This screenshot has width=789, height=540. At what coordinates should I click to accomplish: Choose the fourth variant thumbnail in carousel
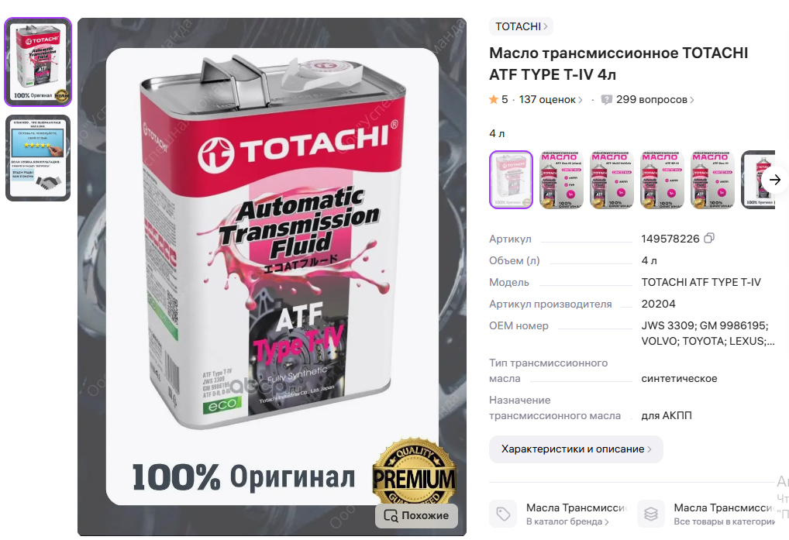point(662,180)
